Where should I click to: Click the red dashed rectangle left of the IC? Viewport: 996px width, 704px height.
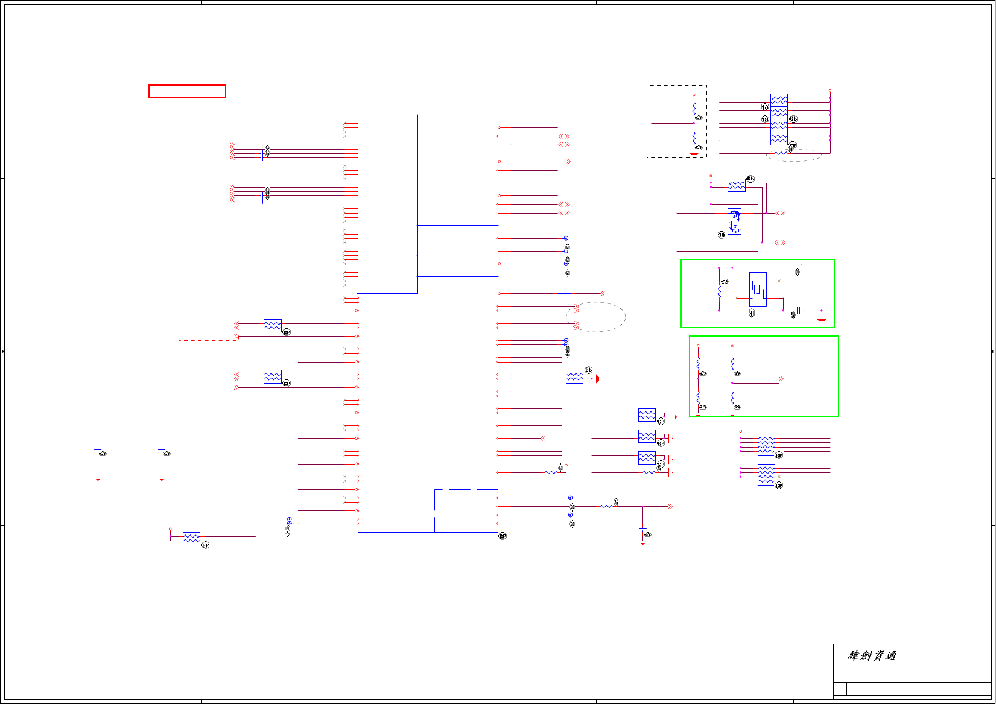coord(208,336)
